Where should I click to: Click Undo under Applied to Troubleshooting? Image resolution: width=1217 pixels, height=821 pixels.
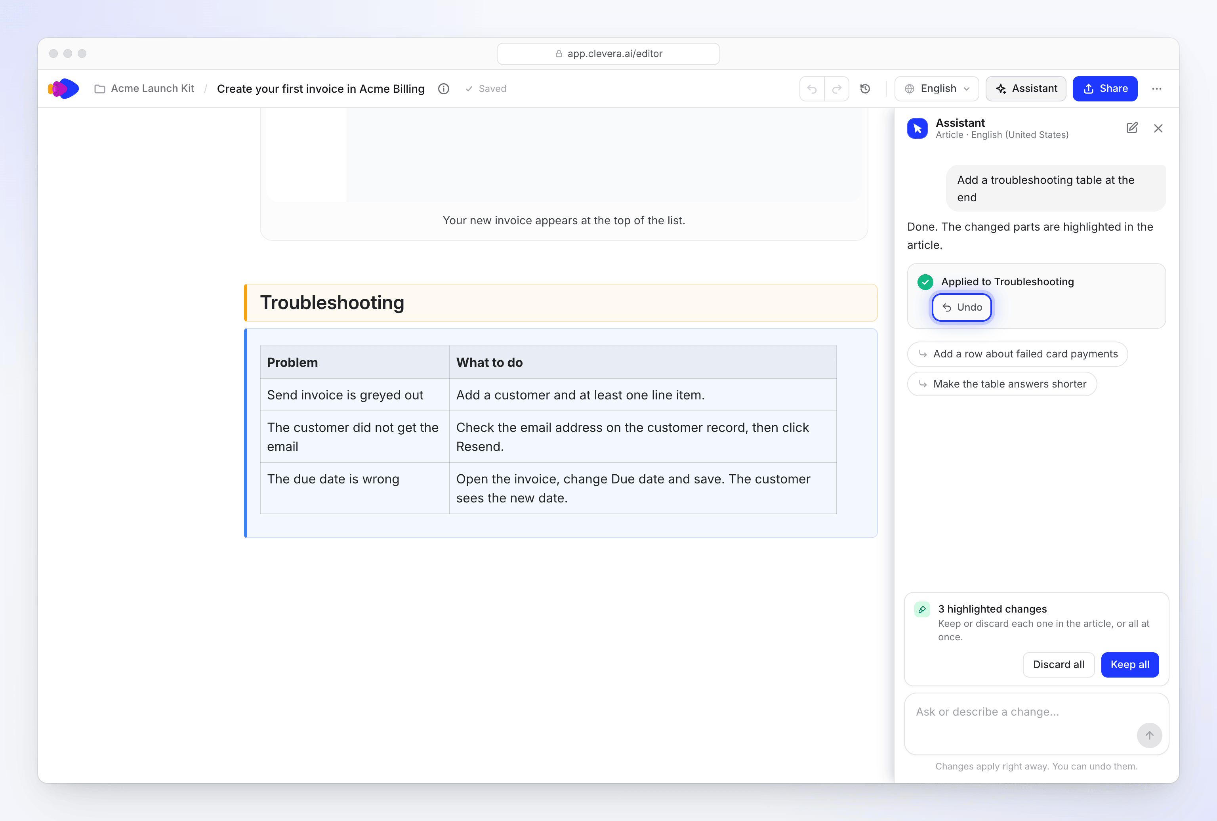point(961,307)
